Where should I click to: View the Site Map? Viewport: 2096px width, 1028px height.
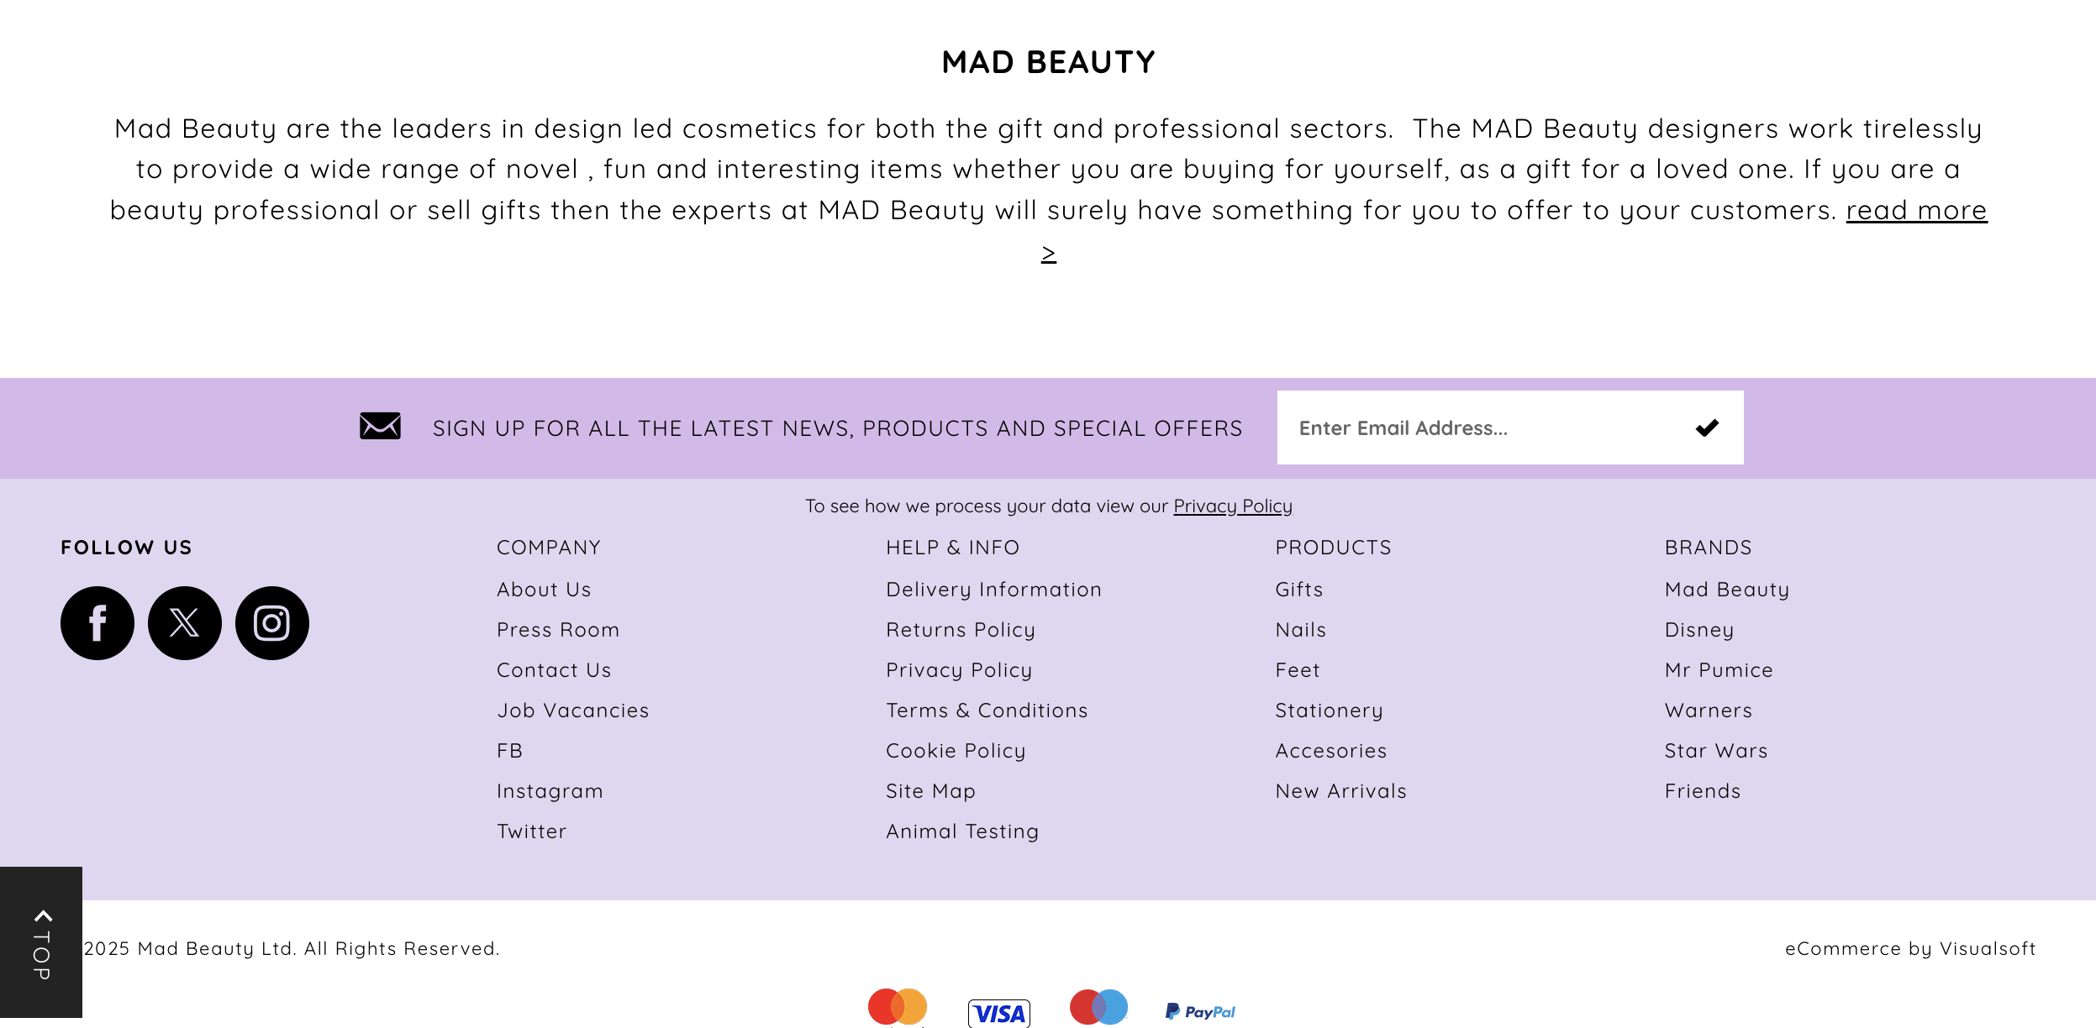tap(930, 791)
